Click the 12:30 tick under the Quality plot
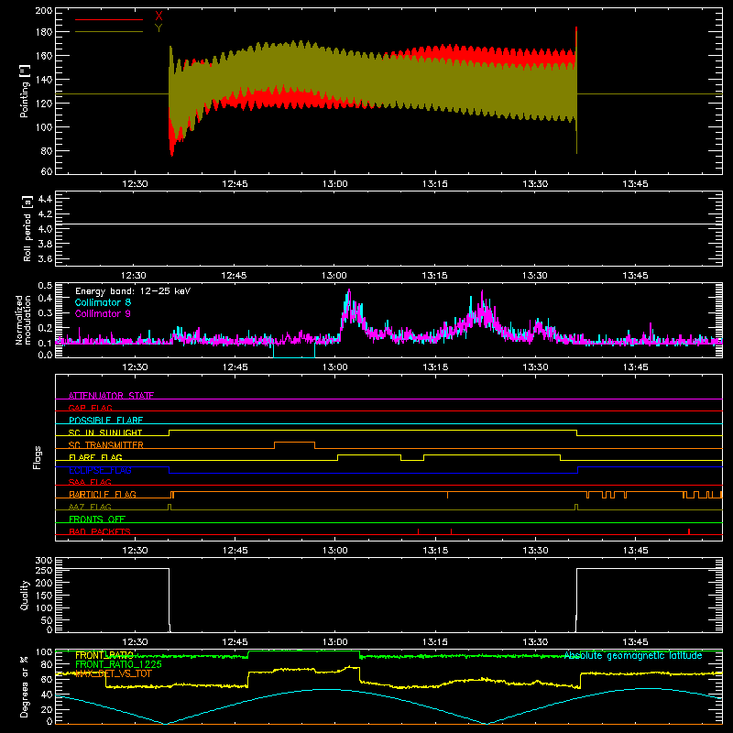This screenshot has height=733, width=733. (135, 642)
